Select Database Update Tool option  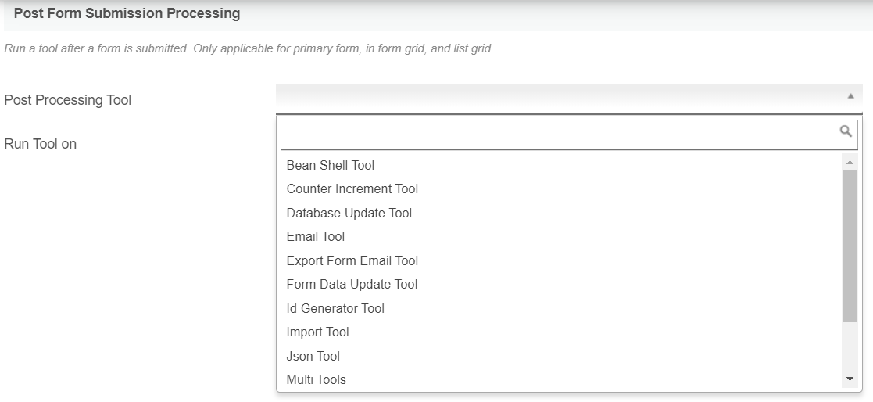(349, 213)
